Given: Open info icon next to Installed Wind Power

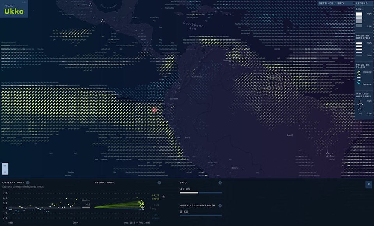Looking at the screenshot, I should coord(220,205).
